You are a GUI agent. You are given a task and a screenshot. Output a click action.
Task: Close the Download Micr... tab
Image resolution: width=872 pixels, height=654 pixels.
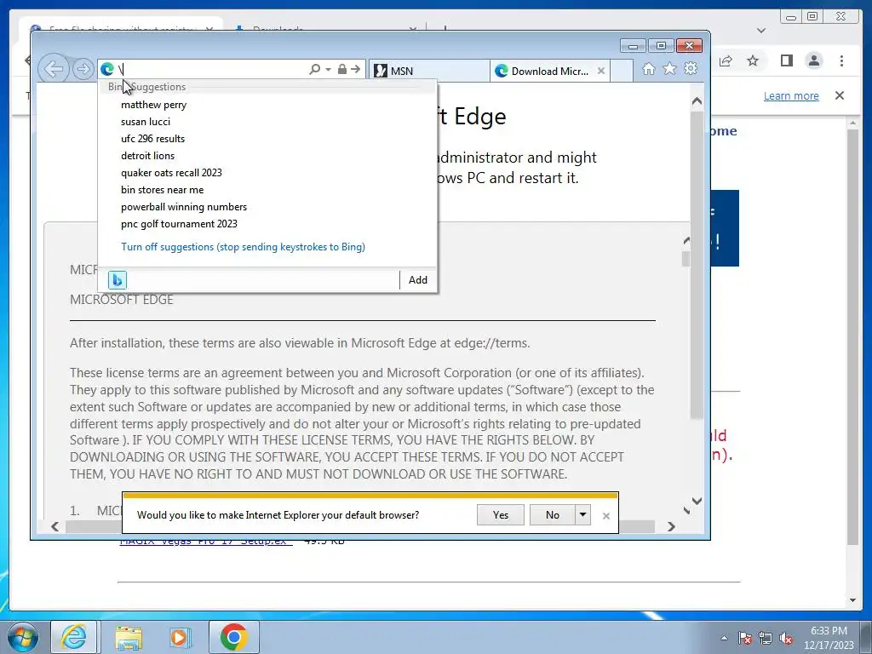click(601, 71)
